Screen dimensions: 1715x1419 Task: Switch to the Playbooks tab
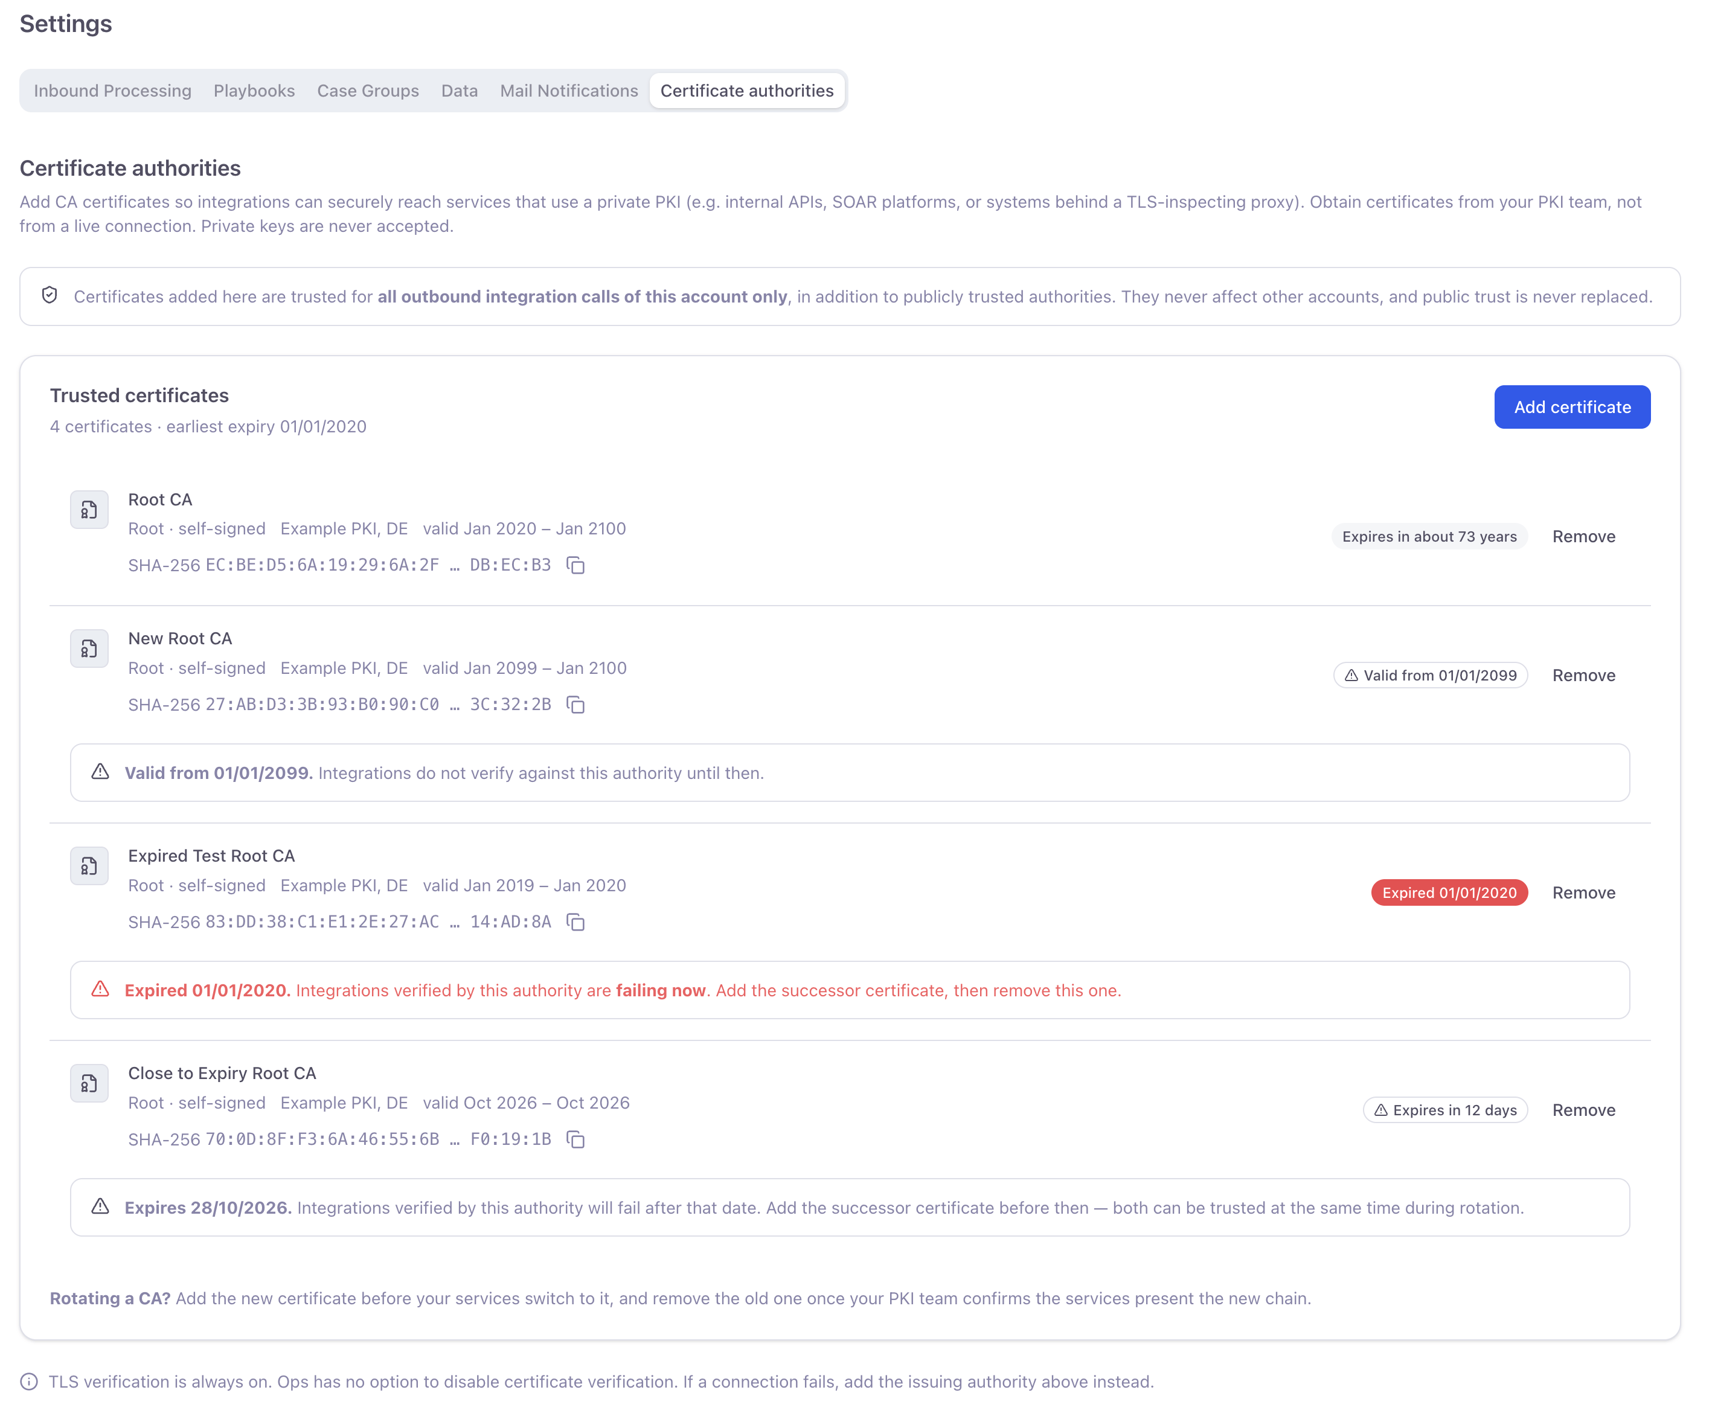click(x=254, y=91)
